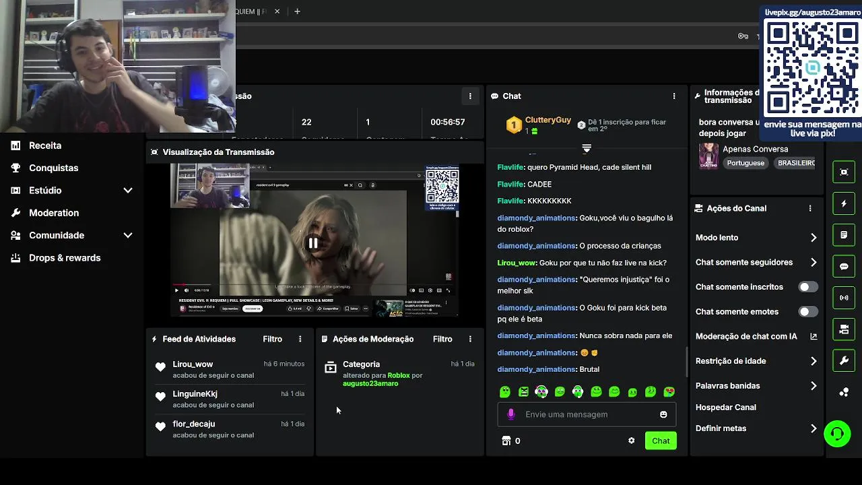The image size is (862, 485).
Task: Open Filtro in Ações de Moderação
Action: [442, 339]
